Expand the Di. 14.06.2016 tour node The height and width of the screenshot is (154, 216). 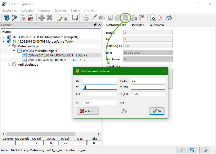4,37
